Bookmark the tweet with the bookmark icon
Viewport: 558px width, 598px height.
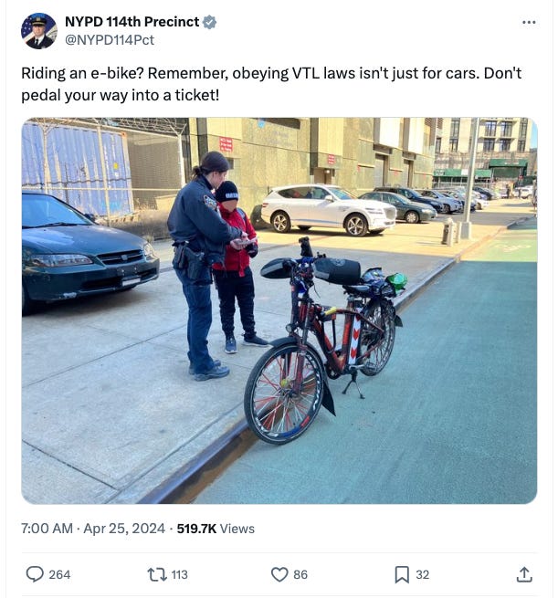[402, 574]
